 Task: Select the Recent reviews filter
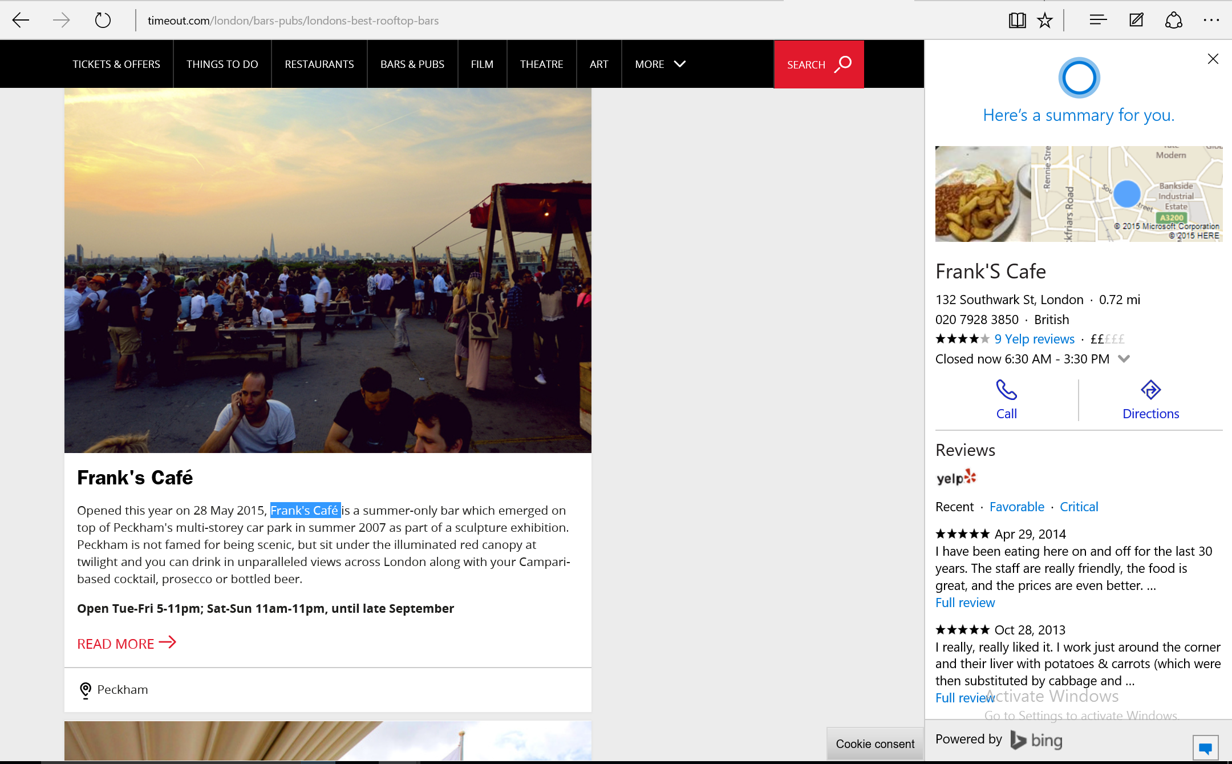coord(954,507)
